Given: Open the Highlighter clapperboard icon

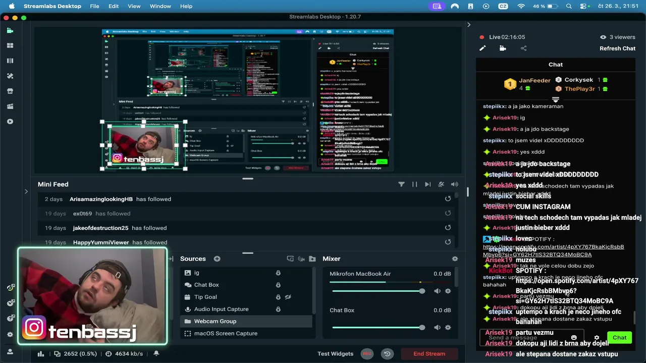Looking at the screenshot, I should tap(10, 106).
